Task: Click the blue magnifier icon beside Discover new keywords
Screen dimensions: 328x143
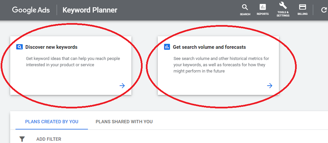Action: tap(19, 47)
